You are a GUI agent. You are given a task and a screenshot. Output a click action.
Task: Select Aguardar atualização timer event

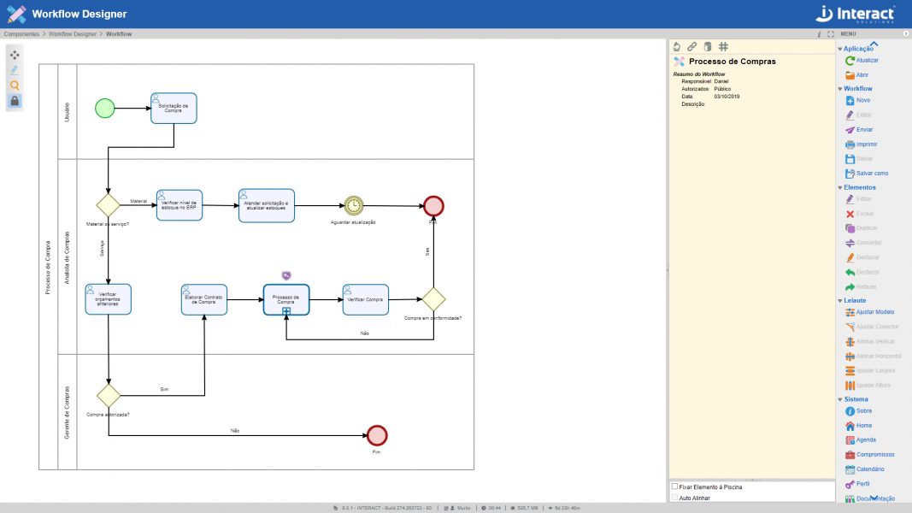click(354, 205)
